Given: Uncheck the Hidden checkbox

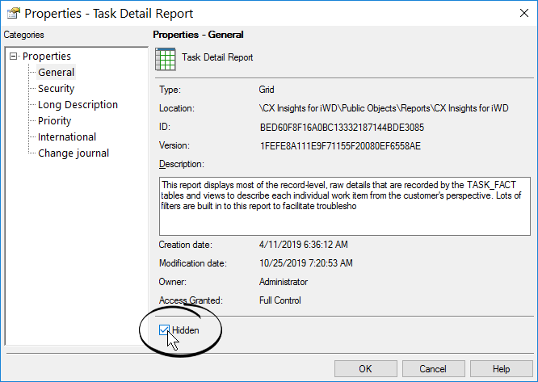Looking at the screenshot, I should click(165, 330).
